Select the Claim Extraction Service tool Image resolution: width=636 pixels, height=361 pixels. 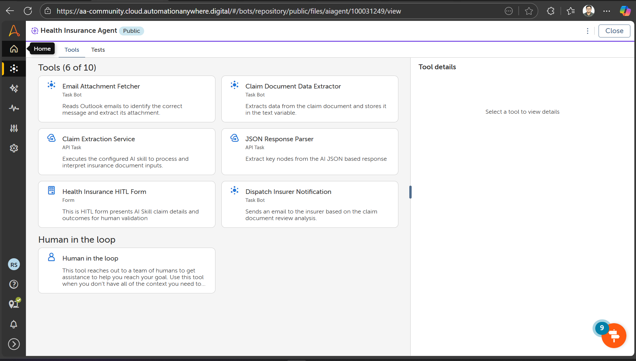point(127,151)
